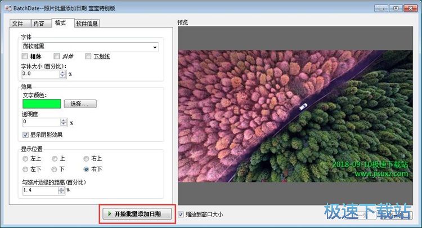Click the edge distance field showing 1.4
The height and width of the screenshot is (228, 422).
tap(40, 191)
